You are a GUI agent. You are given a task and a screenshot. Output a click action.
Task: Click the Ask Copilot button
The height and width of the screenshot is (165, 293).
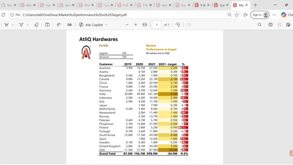(91, 25)
